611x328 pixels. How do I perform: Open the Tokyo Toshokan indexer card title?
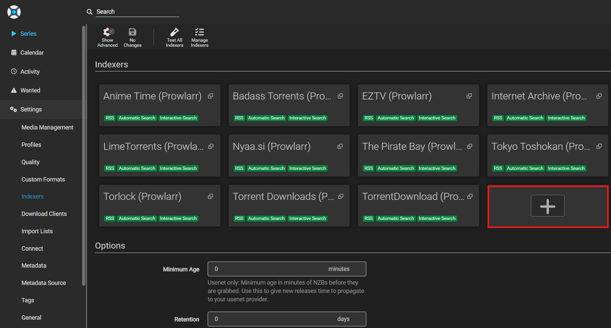click(x=541, y=146)
